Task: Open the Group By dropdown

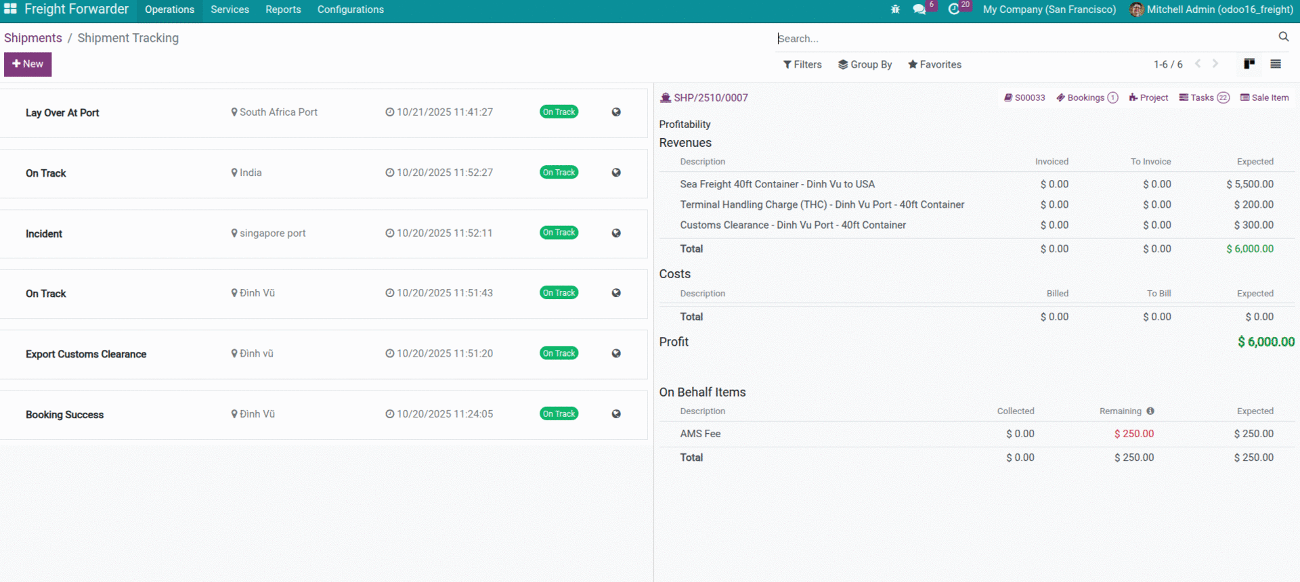Action: coord(865,64)
